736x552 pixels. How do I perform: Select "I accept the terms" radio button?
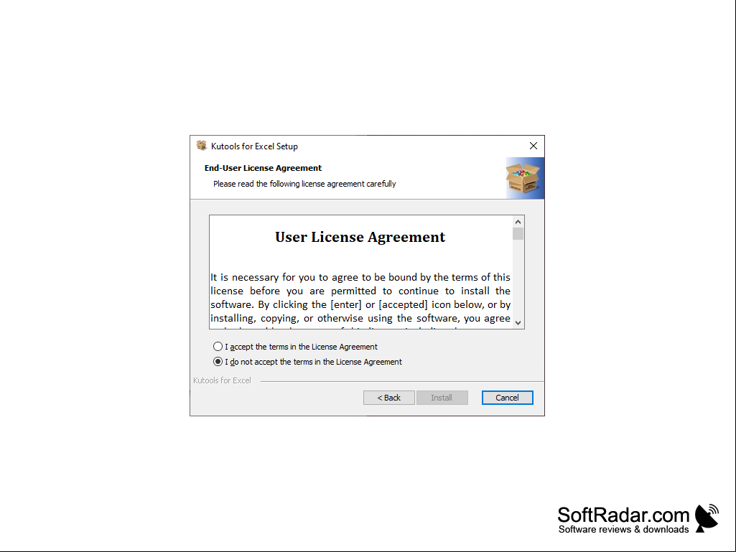(218, 347)
